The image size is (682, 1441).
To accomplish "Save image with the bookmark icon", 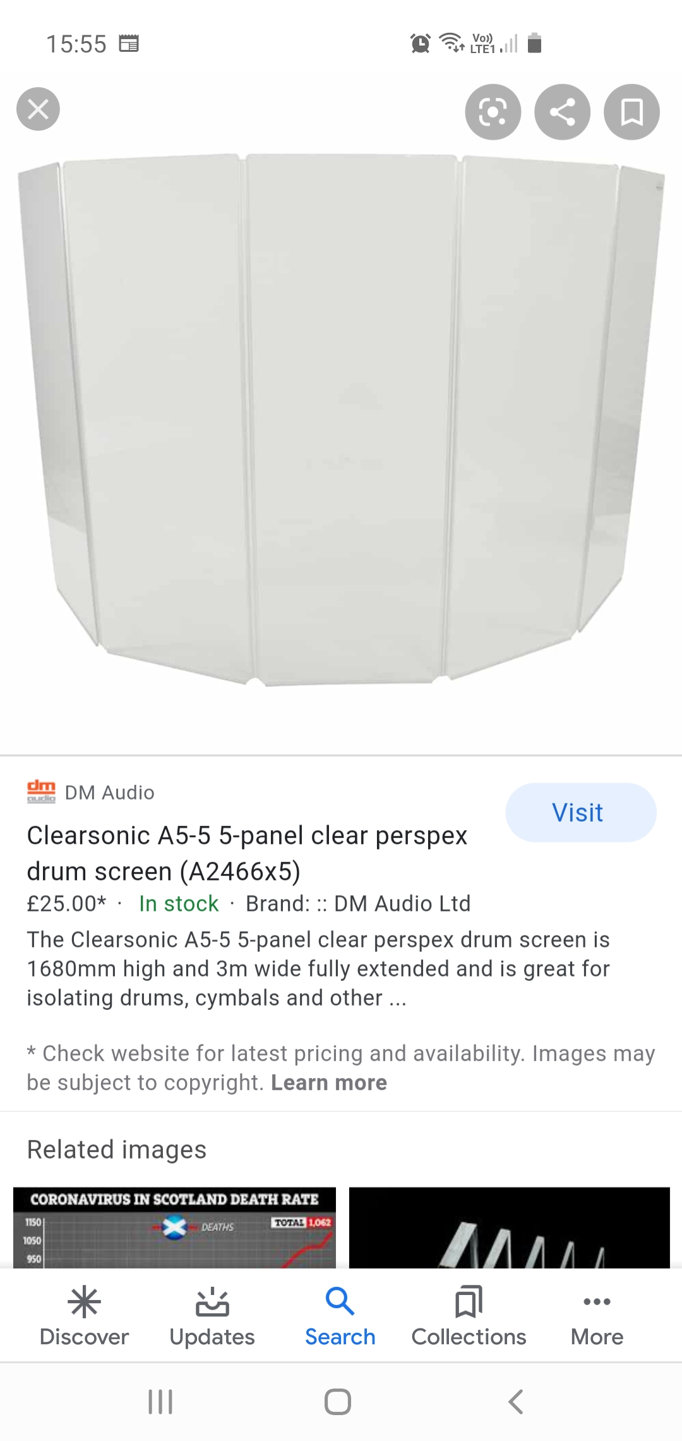I will (631, 112).
